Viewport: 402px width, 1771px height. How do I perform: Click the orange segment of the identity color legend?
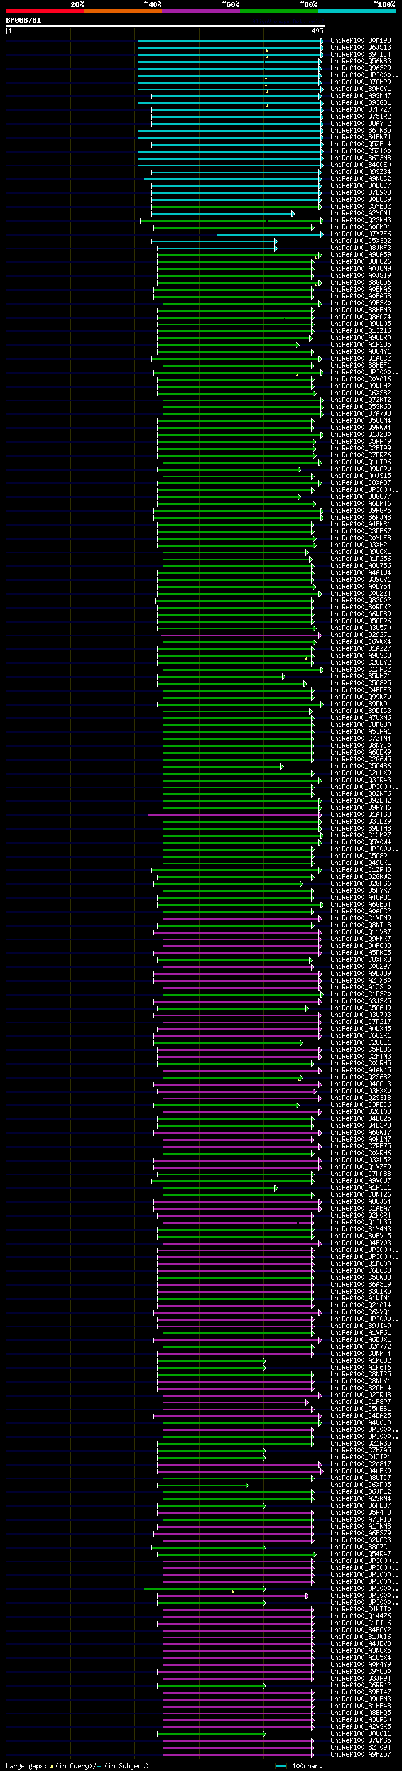tap(124, 11)
